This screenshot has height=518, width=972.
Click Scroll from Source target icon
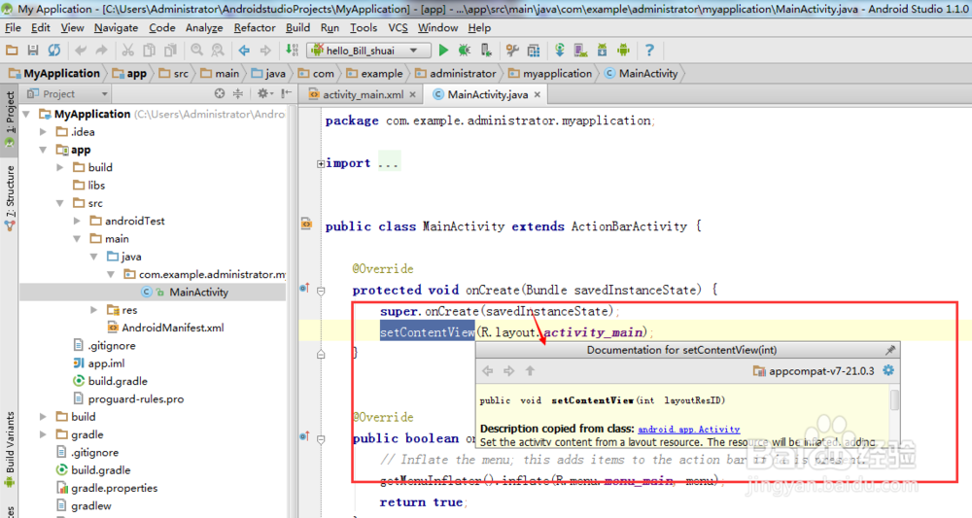point(220,93)
